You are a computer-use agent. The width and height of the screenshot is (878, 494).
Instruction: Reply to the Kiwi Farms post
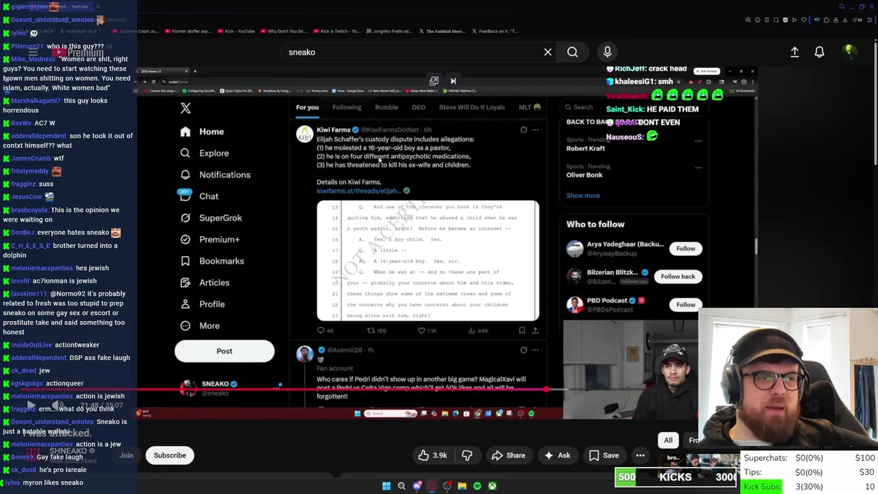click(x=325, y=331)
